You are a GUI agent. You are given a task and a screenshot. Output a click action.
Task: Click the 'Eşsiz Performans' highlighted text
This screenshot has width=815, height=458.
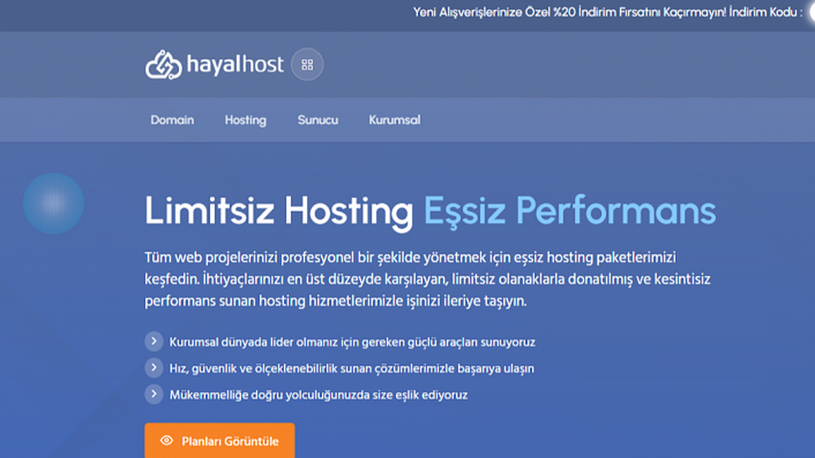[x=570, y=211]
